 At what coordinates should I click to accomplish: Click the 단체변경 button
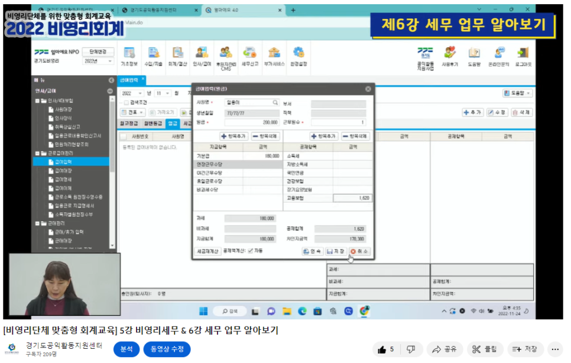pos(98,51)
